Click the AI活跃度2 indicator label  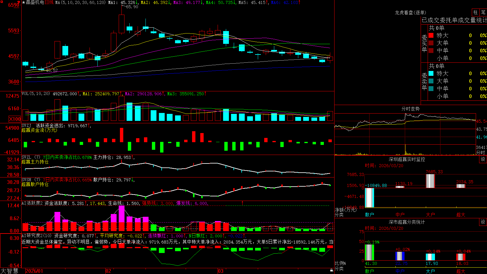tap(32, 203)
